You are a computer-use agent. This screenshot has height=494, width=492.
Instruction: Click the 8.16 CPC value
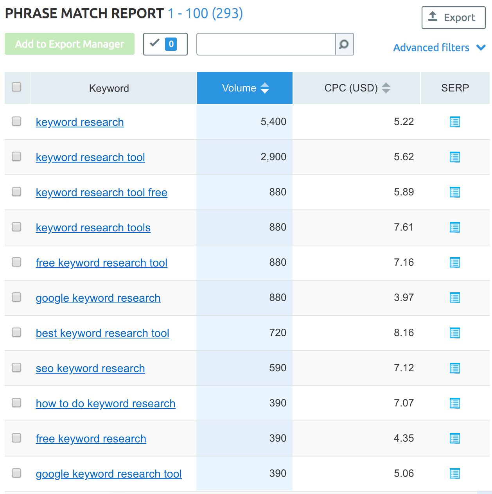click(x=404, y=333)
